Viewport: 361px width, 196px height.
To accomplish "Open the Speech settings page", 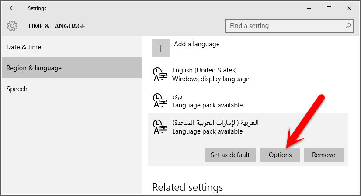I will click(17, 89).
